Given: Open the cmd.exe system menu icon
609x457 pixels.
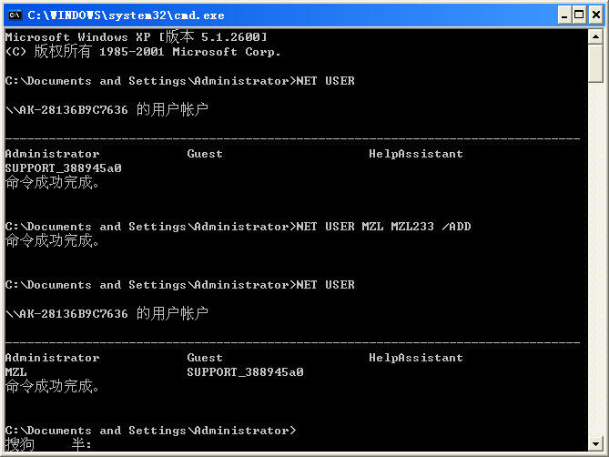Looking at the screenshot, I should click(x=15, y=15).
